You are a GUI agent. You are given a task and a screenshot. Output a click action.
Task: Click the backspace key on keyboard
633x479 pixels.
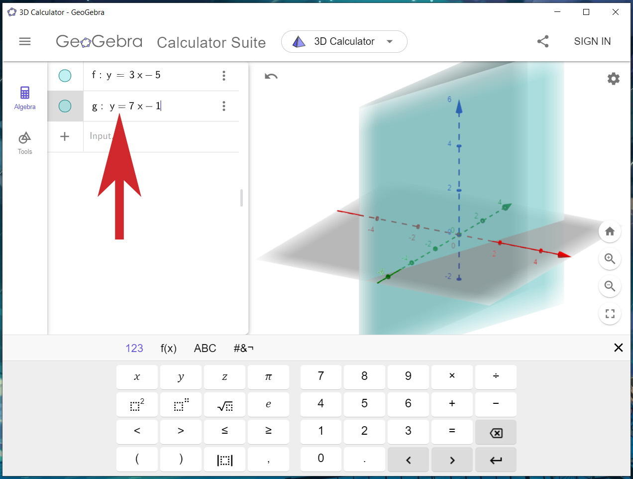click(x=496, y=432)
